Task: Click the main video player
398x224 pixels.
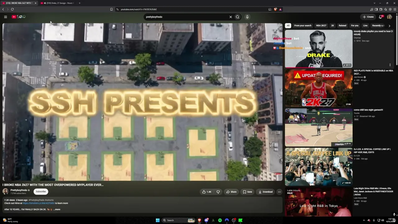Action: point(142,102)
